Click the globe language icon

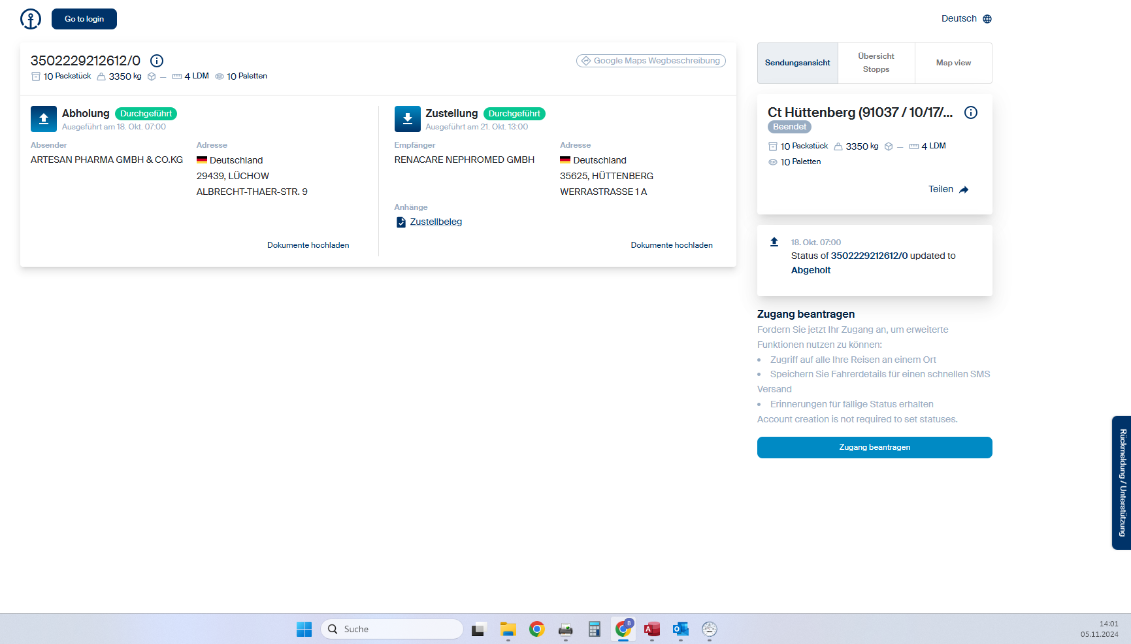point(987,19)
